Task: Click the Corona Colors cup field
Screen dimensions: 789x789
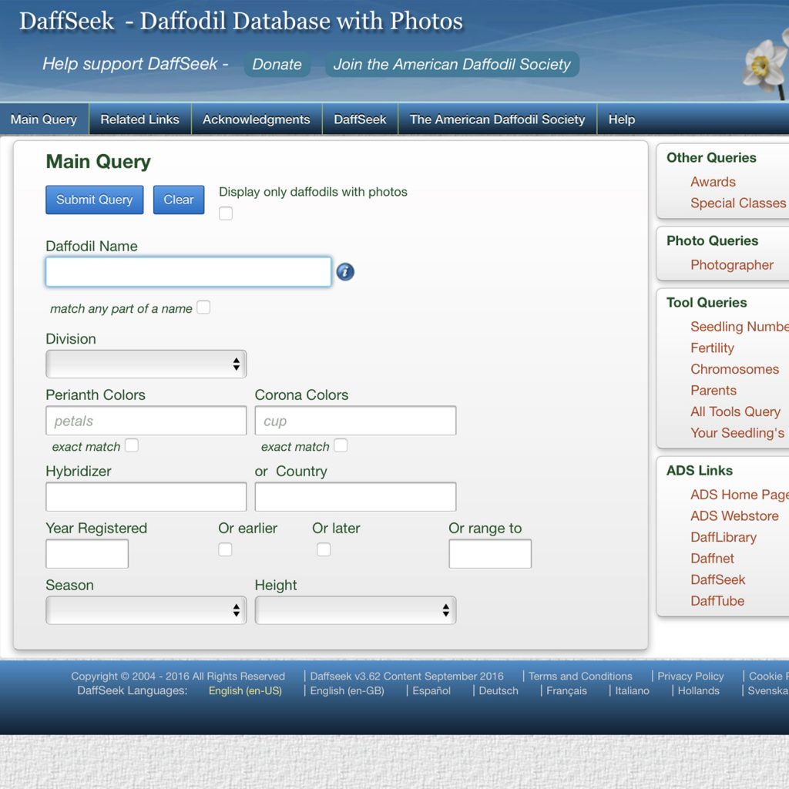Action: coord(355,421)
